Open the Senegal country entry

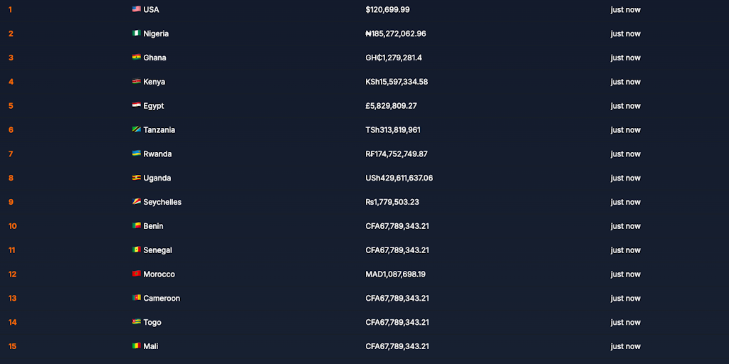(157, 250)
